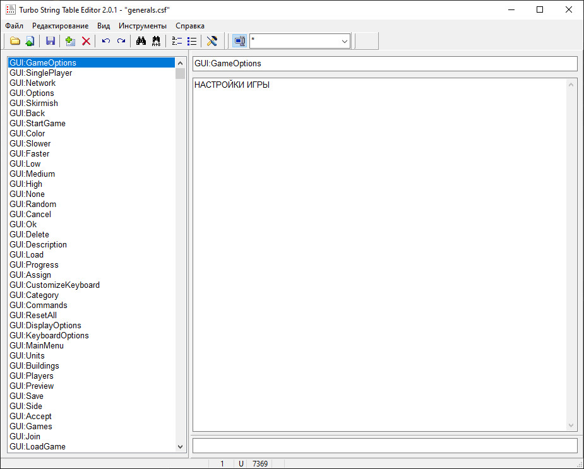Open Find with the binoculars icon
The height and width of the screenshot is (469, 584).
(x=141, y=41)
